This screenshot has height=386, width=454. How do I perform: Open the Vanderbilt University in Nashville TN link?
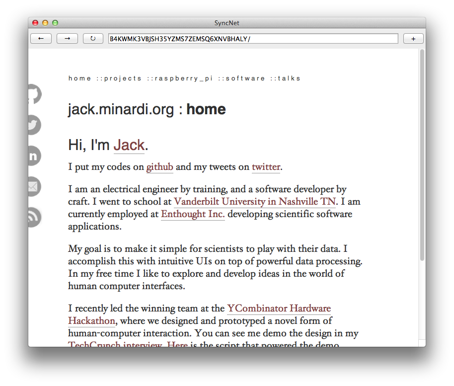pos(255,202)
